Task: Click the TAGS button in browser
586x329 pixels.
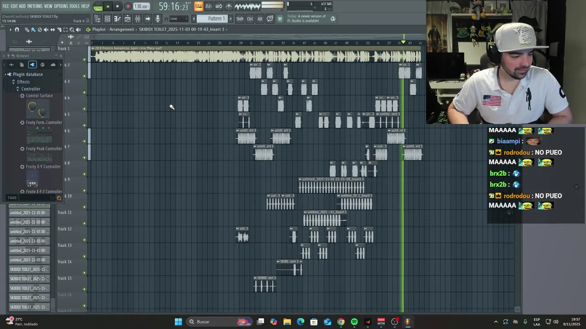Action: click(x=12, y=198)
